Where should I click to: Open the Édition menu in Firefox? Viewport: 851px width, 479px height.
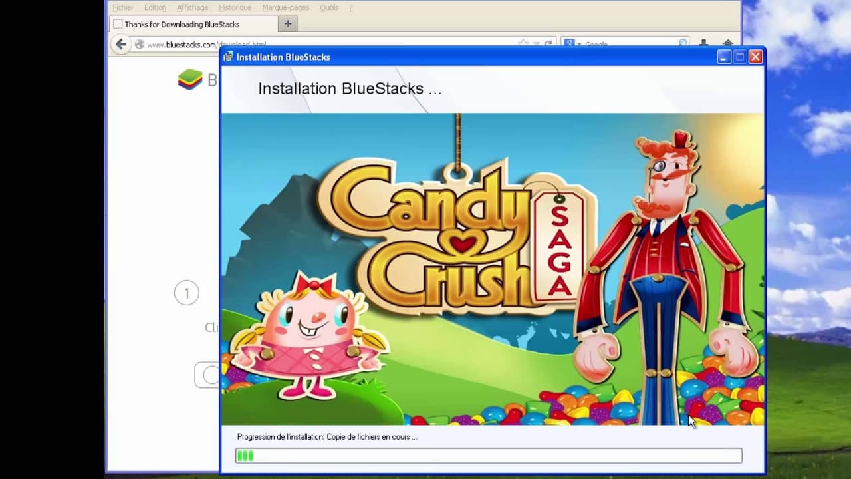coord(156,7)
